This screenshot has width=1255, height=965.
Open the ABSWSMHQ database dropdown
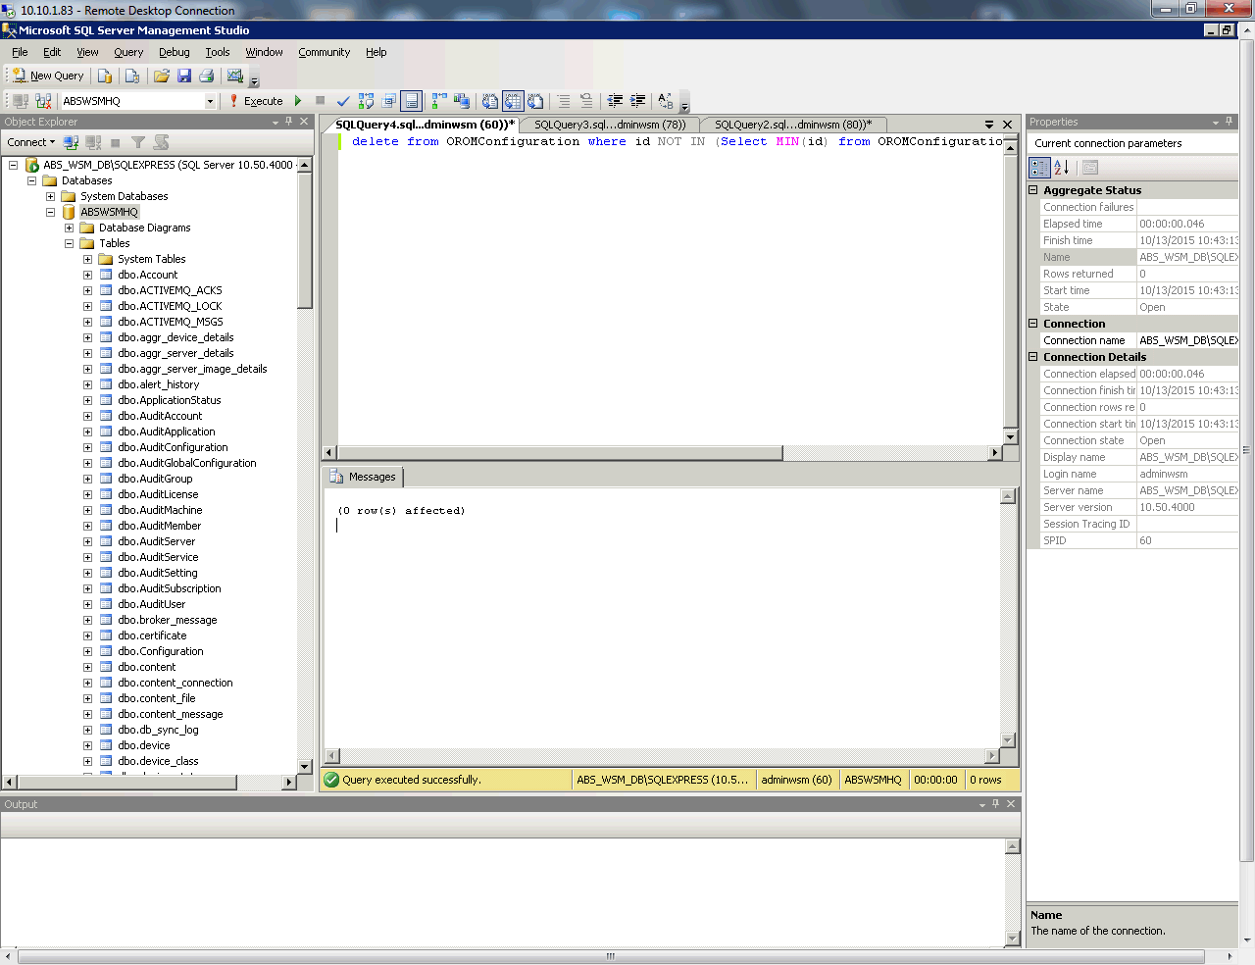pos(210,101)
